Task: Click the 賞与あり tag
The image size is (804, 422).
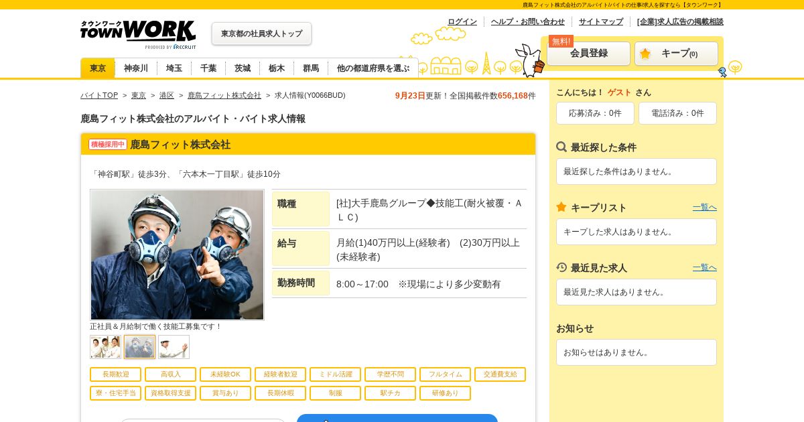Action: [x=225, y=393]
